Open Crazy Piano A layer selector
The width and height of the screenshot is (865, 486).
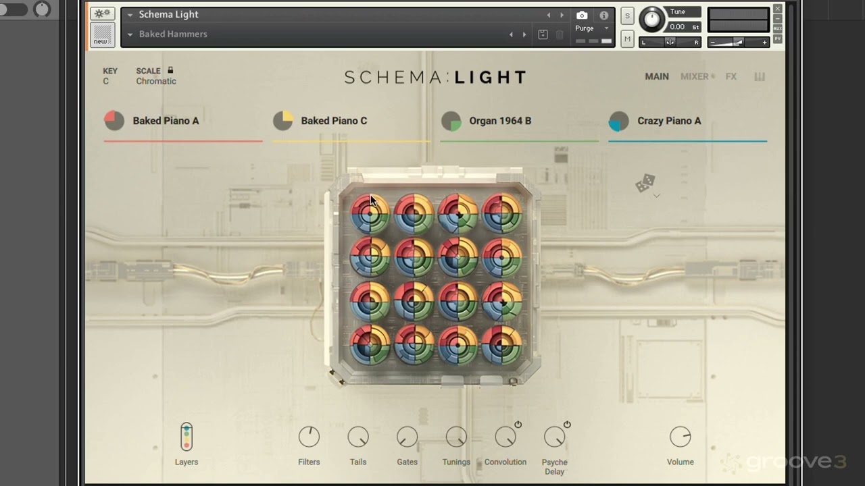click(x=669, y=121)
